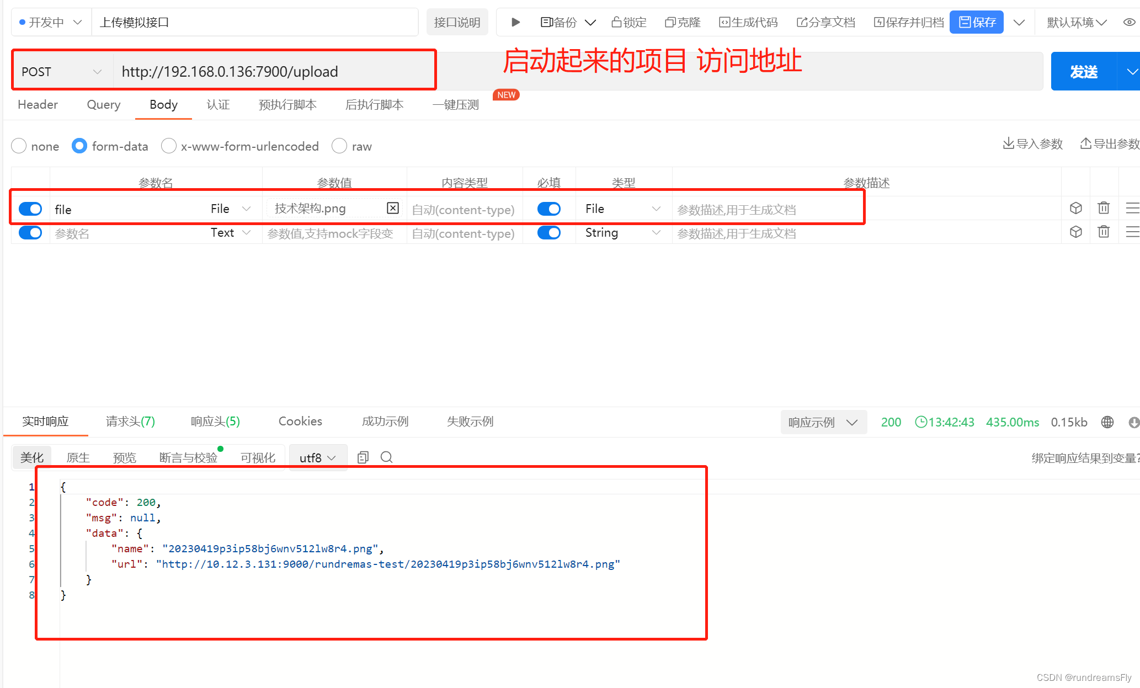The image size is (1140, 688).
Task: Switch to the Query tab
Action: coord(104,104)
